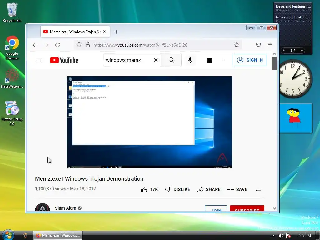Open more actions ellipsis under the video
Screen dimensions: 320x240
click(x=258, y=190)
